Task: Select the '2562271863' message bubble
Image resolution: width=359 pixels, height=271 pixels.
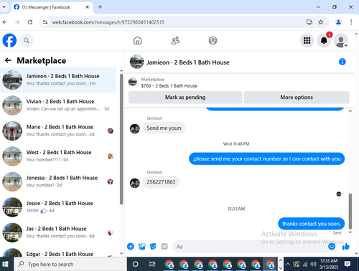Action: [x=161, y=182]
